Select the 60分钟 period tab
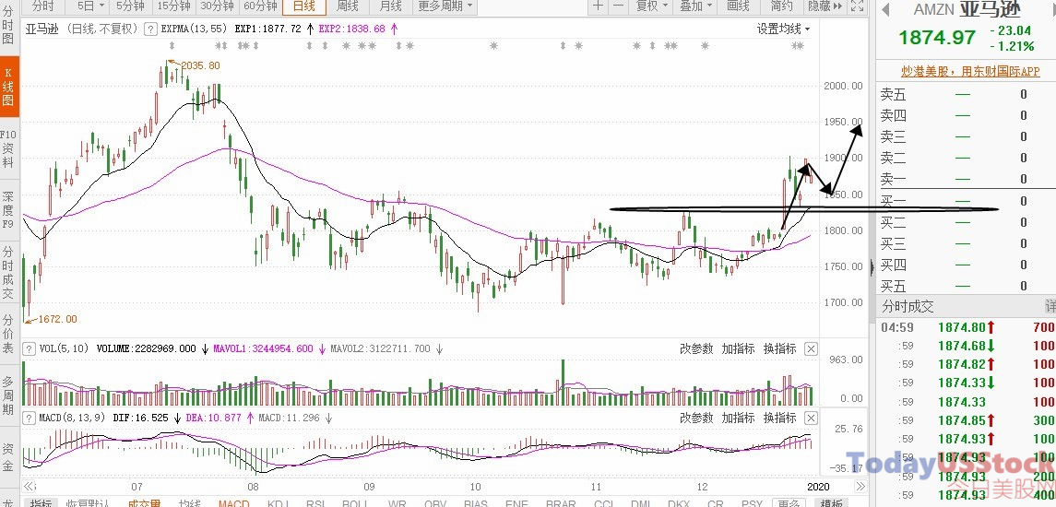1056x507 pixels. click(260, 6)
